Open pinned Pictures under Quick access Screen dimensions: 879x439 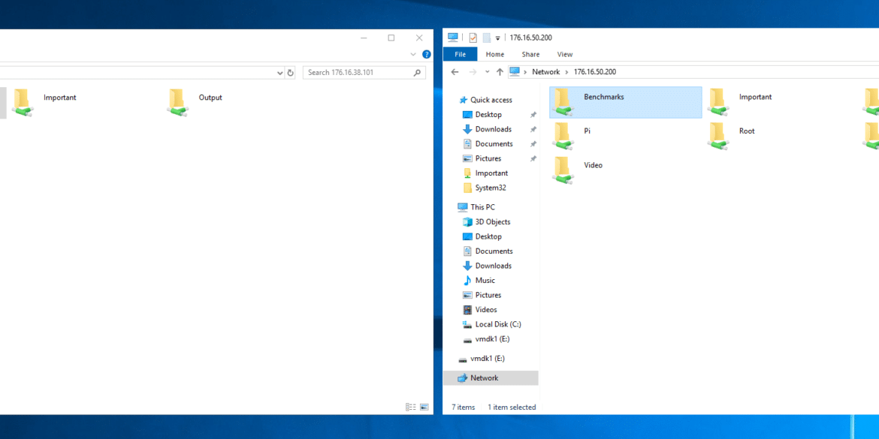click(x=488, y=158)
